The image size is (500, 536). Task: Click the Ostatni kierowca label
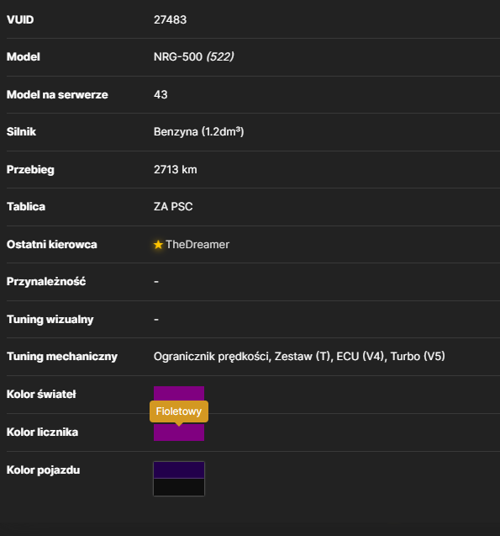[52, 244]
